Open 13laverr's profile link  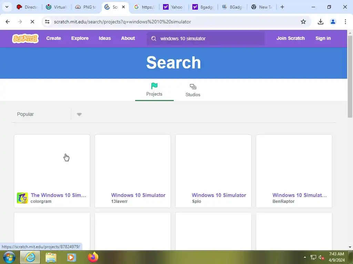coord(119,201)
